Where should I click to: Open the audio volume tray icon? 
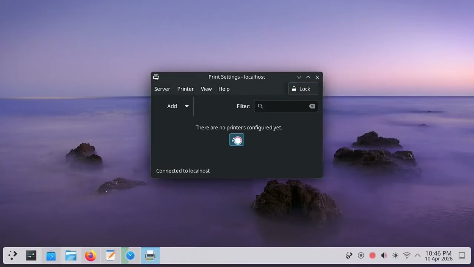(384, 256)
